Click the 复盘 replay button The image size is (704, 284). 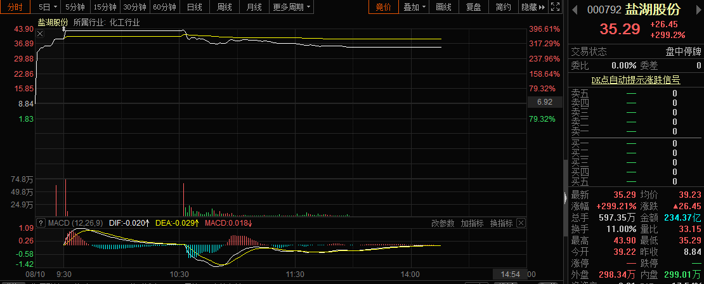(473, 7)
